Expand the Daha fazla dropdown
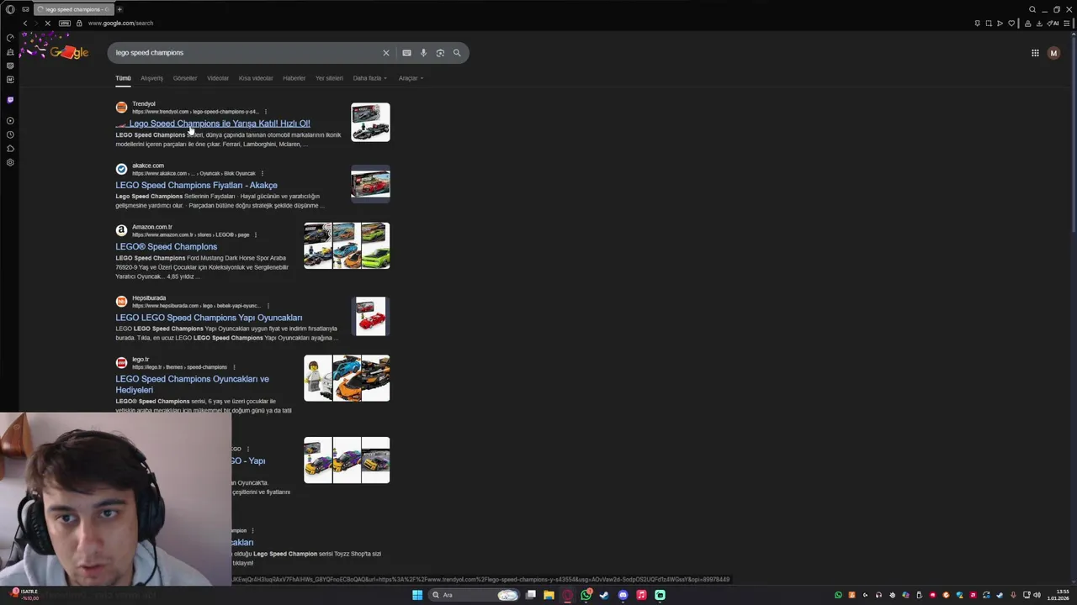The height and width of the screenshot is (605, 1077). click(369, 78)
